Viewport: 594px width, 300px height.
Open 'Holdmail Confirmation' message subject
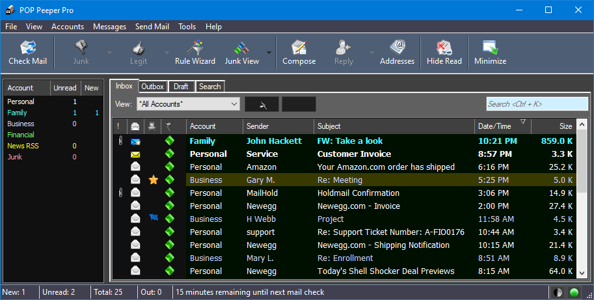click(x=358, y=193)
